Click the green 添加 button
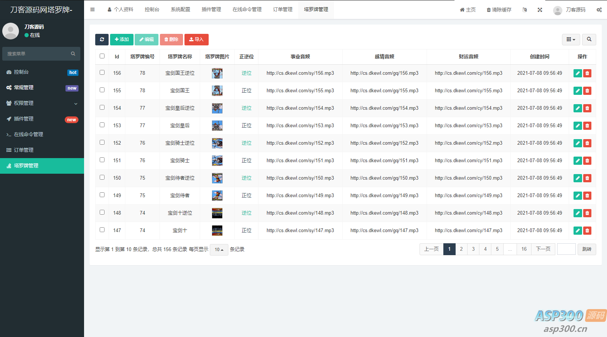 (x=122, y=39)
